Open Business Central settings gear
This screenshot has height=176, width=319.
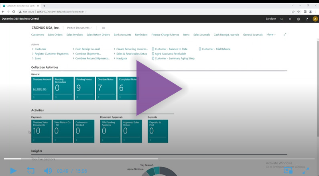pos(298,19)
